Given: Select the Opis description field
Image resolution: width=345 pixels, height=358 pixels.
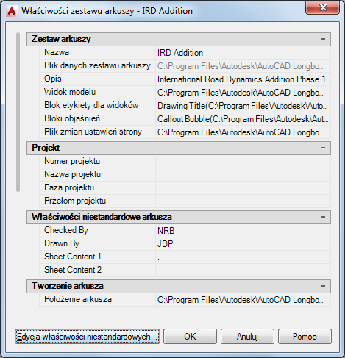Looking at the screenshot, I should 243,79.
